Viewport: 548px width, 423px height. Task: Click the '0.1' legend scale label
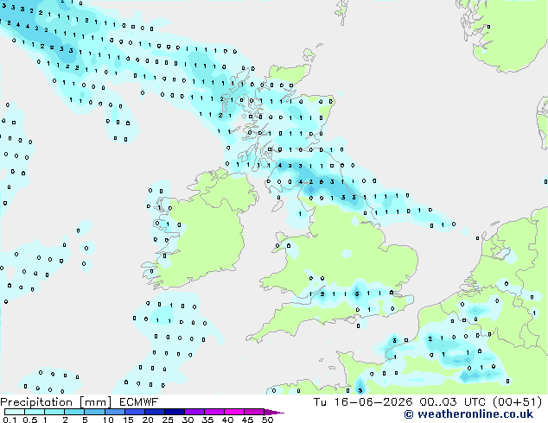pos(9,420)
